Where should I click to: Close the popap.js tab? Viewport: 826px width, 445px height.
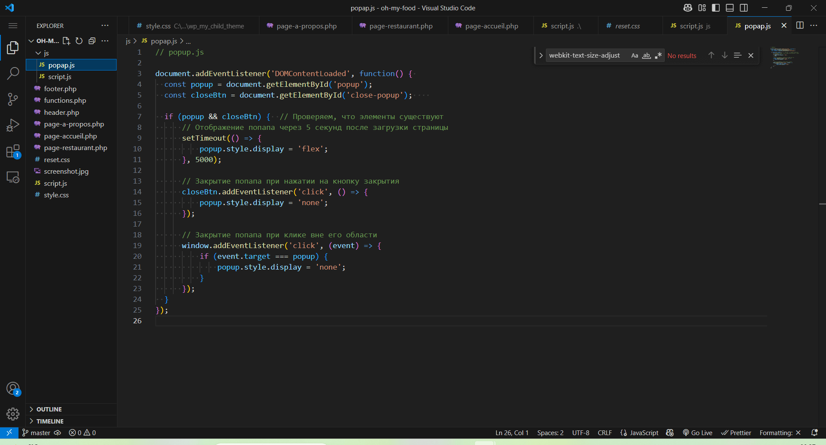[x=784, y=26]
